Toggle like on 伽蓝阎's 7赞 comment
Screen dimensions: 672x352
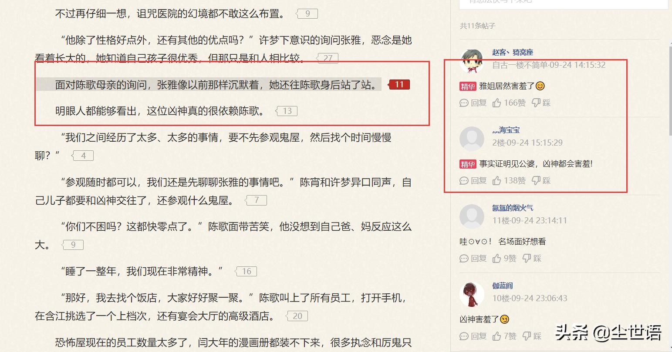pyautogui.click(x=504, y=336)
